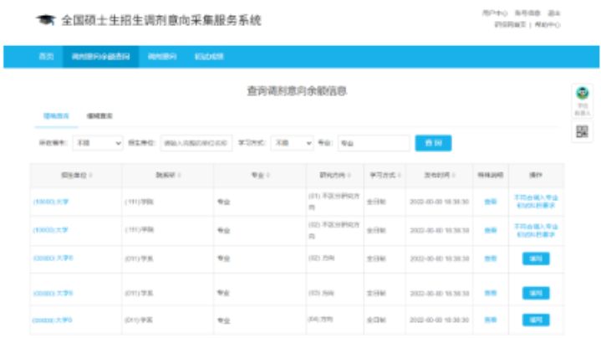The width and height of the screenshot is (601, 338).
Task: Focus the 专业 input field
Action: point(374,143)
